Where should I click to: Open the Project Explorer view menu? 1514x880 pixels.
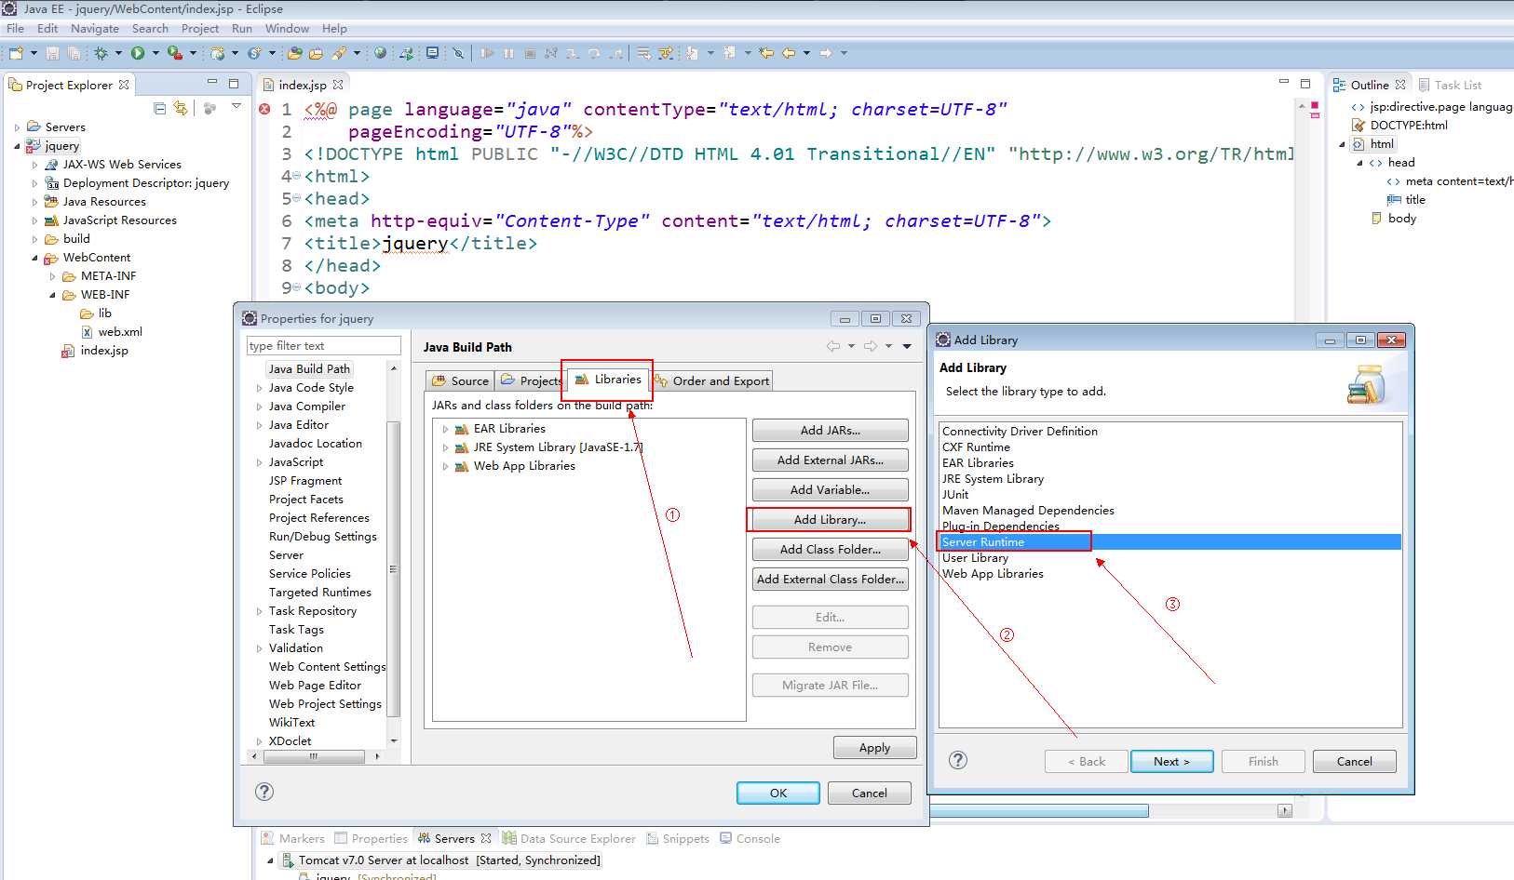coord(237,107)
